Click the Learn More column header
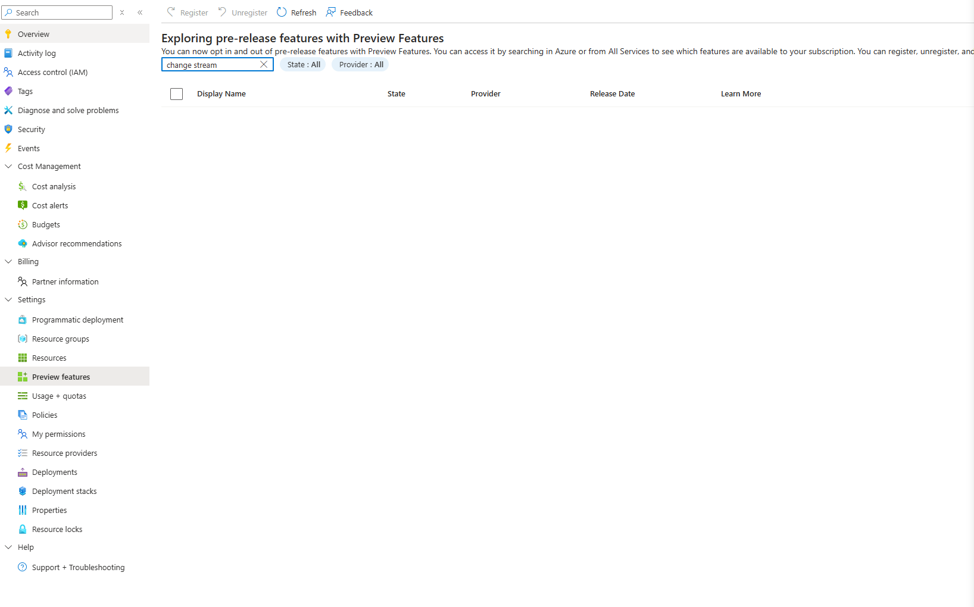This screenshot has height=607, width=974. (741, 94)
